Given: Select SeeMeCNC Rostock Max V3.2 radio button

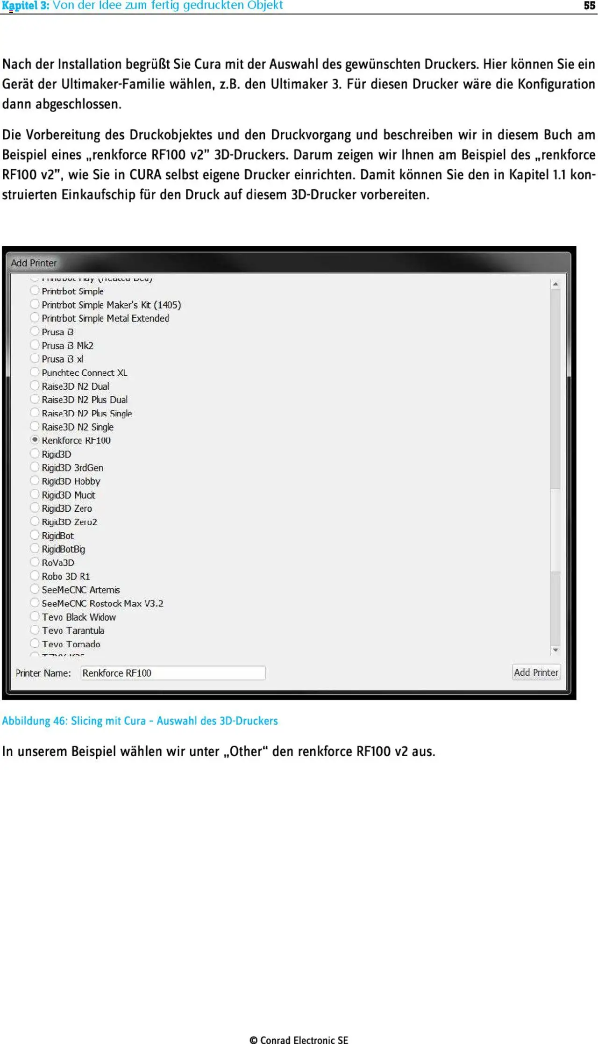Looking at the screenshot, I should tap(35, 602).
